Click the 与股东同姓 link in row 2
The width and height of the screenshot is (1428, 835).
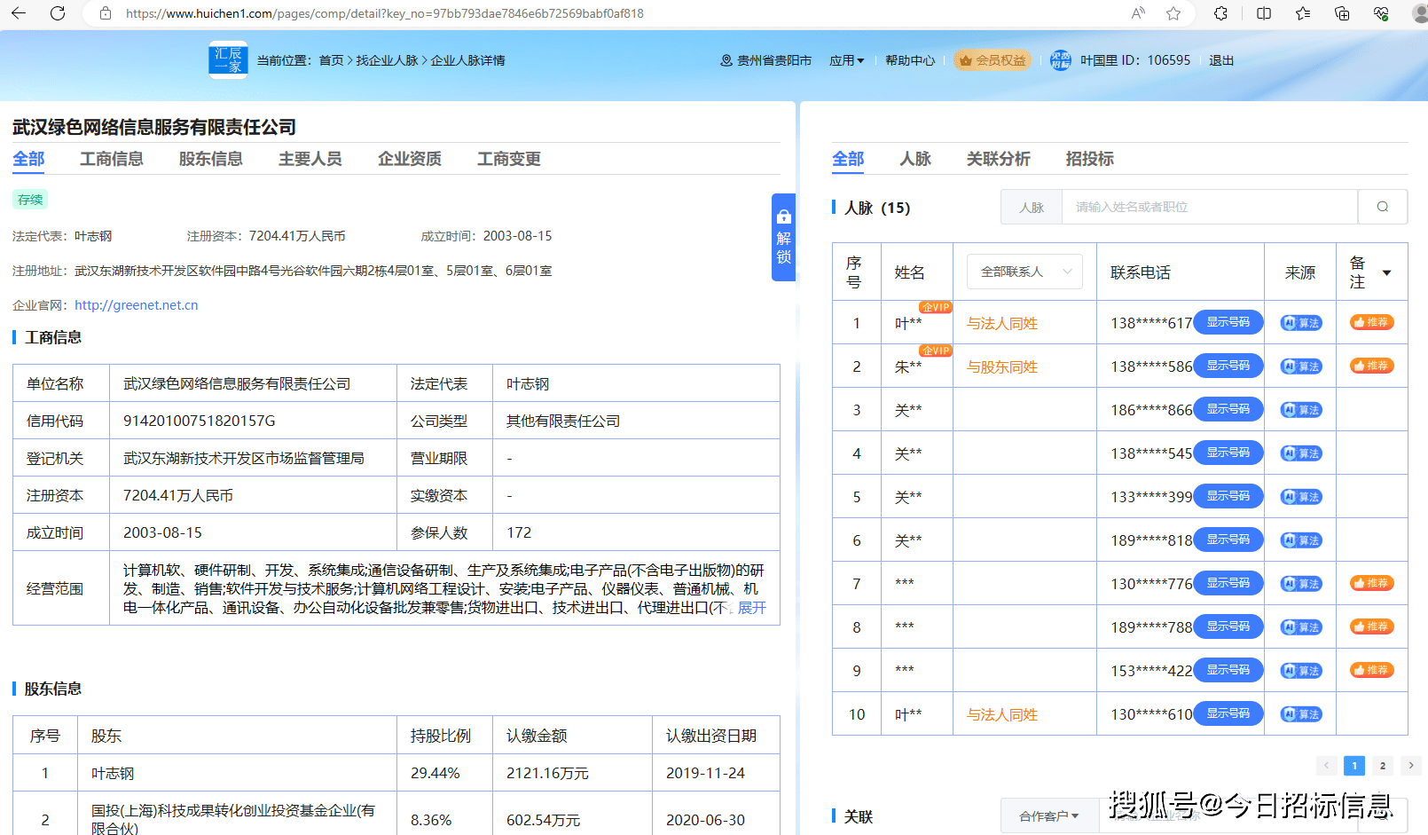tap(1002, 367)
